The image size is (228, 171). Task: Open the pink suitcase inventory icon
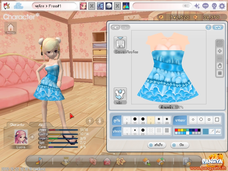[x=93, y=161]
